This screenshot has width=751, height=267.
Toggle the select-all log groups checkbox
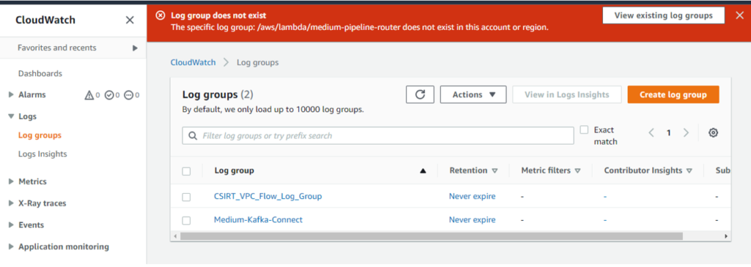[186, 171]
